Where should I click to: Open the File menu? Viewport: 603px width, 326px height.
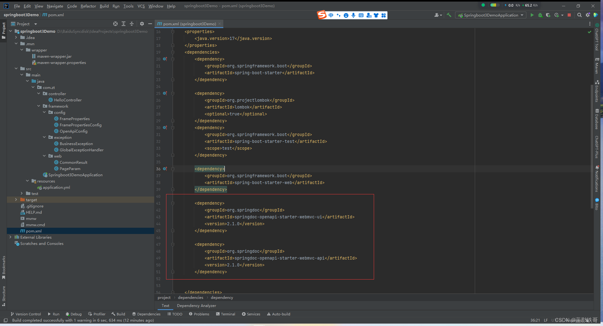17,6
